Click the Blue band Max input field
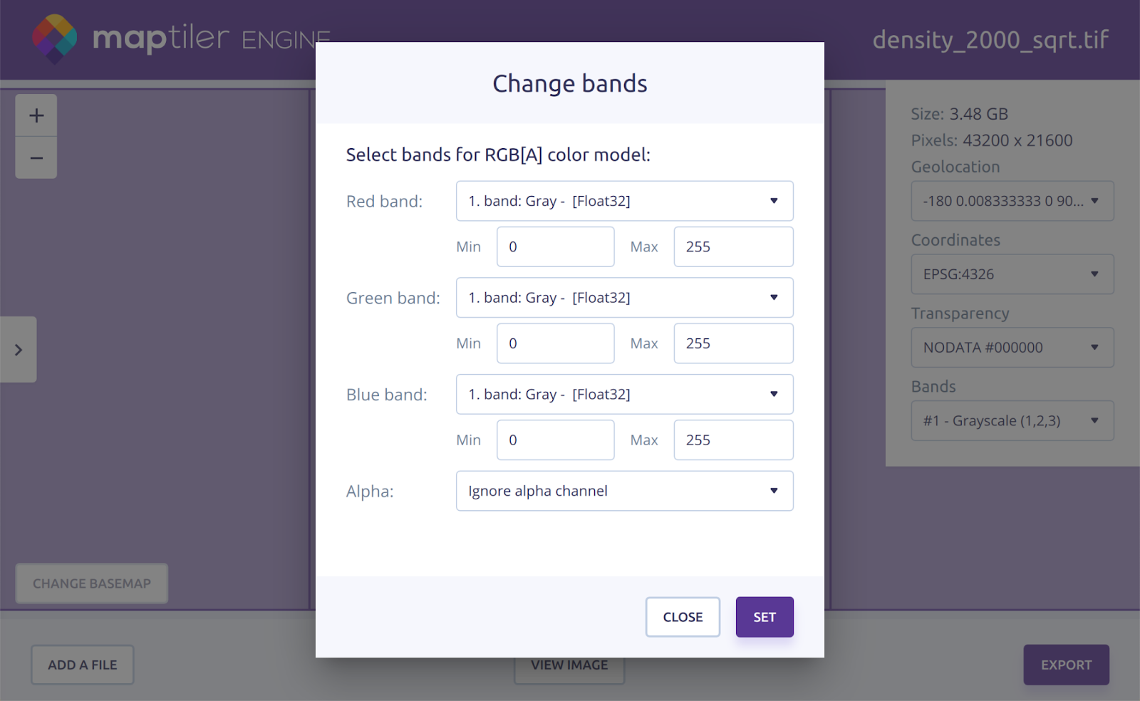Screen dimensions: 1140x701 (x=733, y=440)
